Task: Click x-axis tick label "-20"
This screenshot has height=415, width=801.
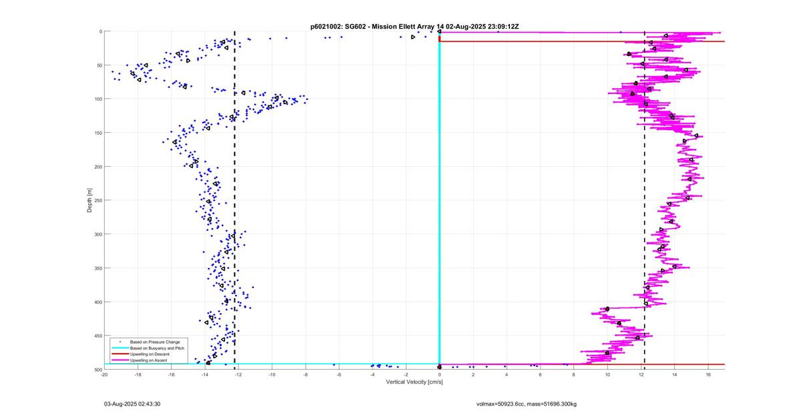Action: pos(104,374)
